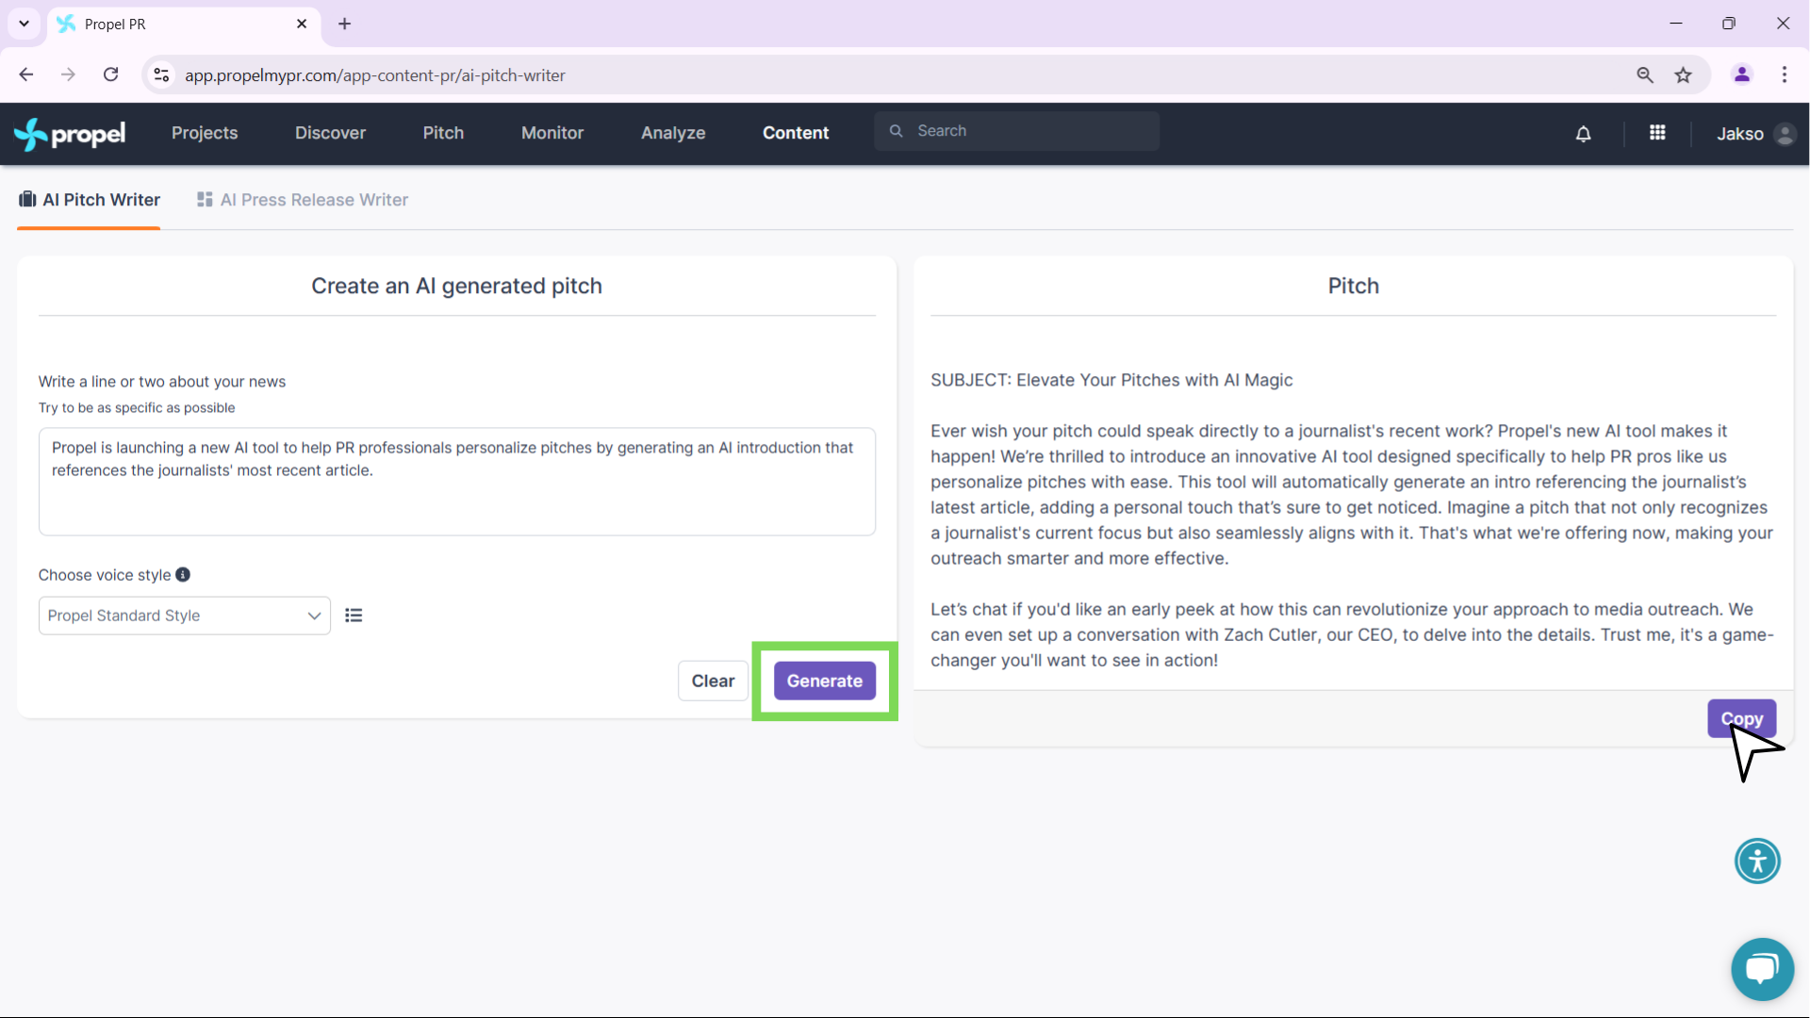Bookmark this page with the star

[1684, 75]
